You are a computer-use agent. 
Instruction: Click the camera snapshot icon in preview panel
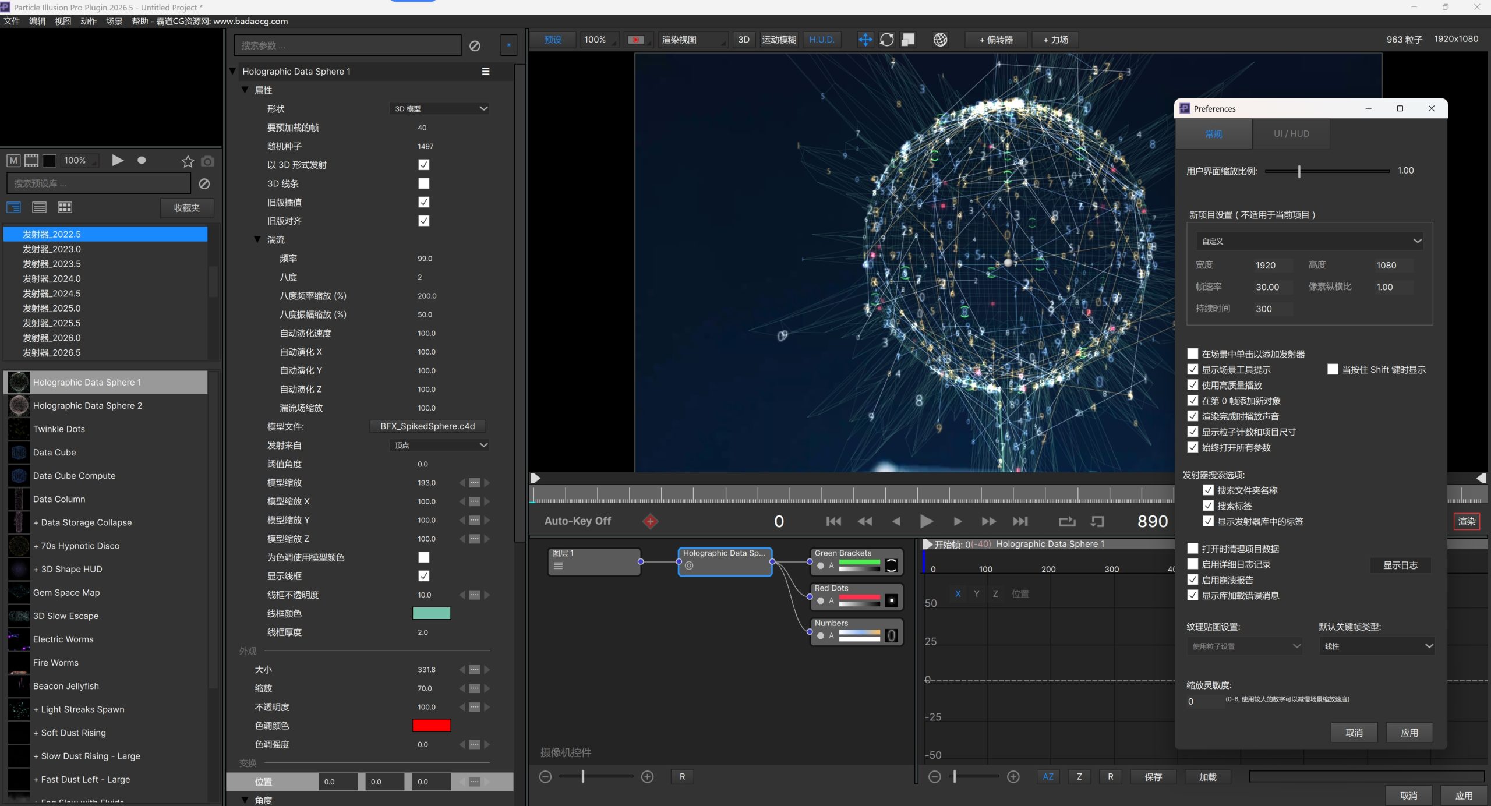click(x=207, y=161)
